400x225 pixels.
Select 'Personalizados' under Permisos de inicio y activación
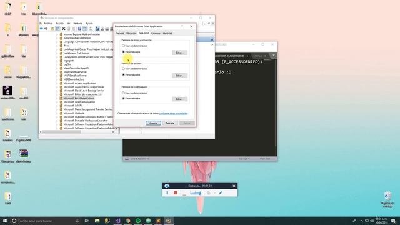click(x=124, y=52)
